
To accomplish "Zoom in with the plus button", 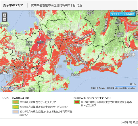I will pos(5,15).
